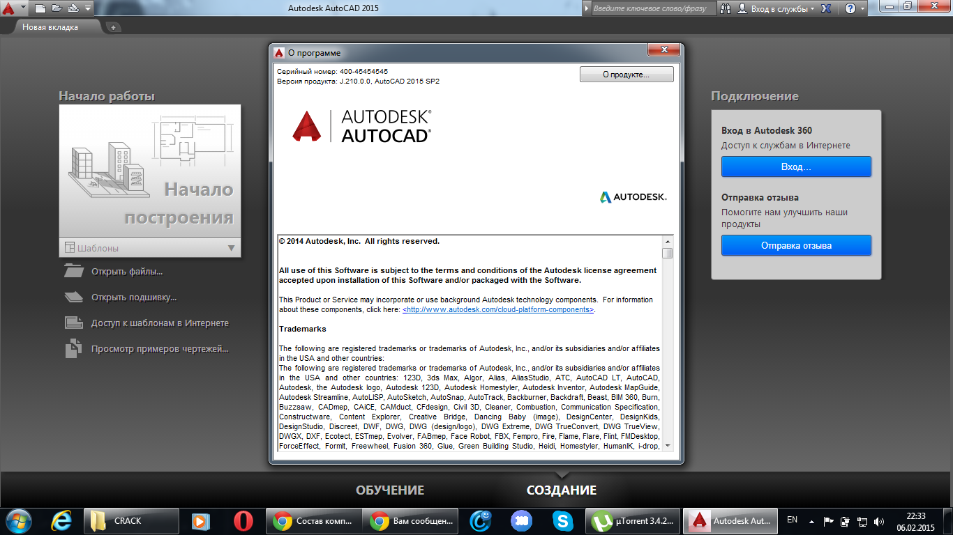The width and height of the screenshot is (953, 535).
Task: Click the Начало построения thumbnail
Action: pyautogui.click(x=150, y=171)
